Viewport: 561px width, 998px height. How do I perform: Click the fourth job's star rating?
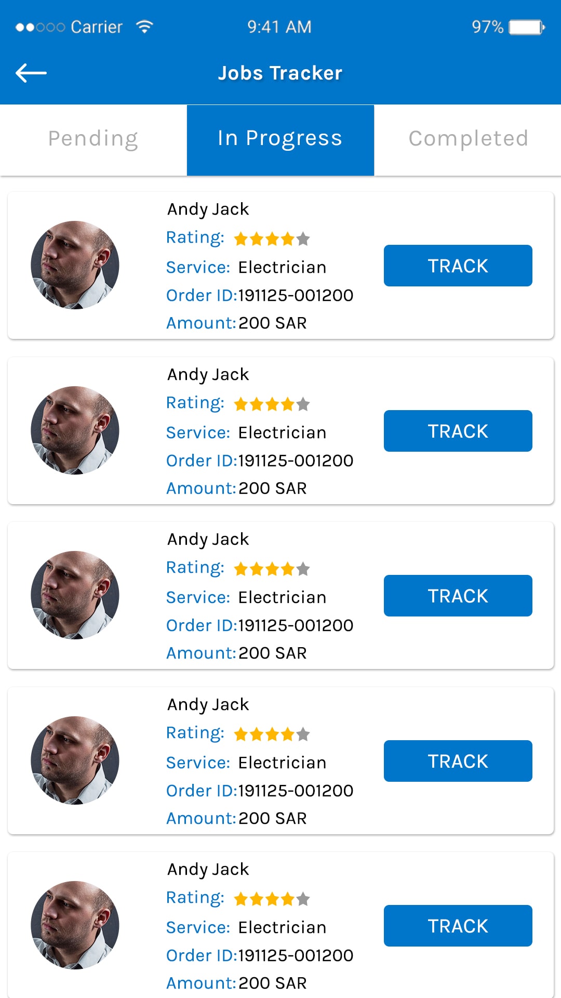[272, 734]
